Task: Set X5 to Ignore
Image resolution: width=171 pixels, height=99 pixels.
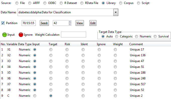Action: (99, 73)
